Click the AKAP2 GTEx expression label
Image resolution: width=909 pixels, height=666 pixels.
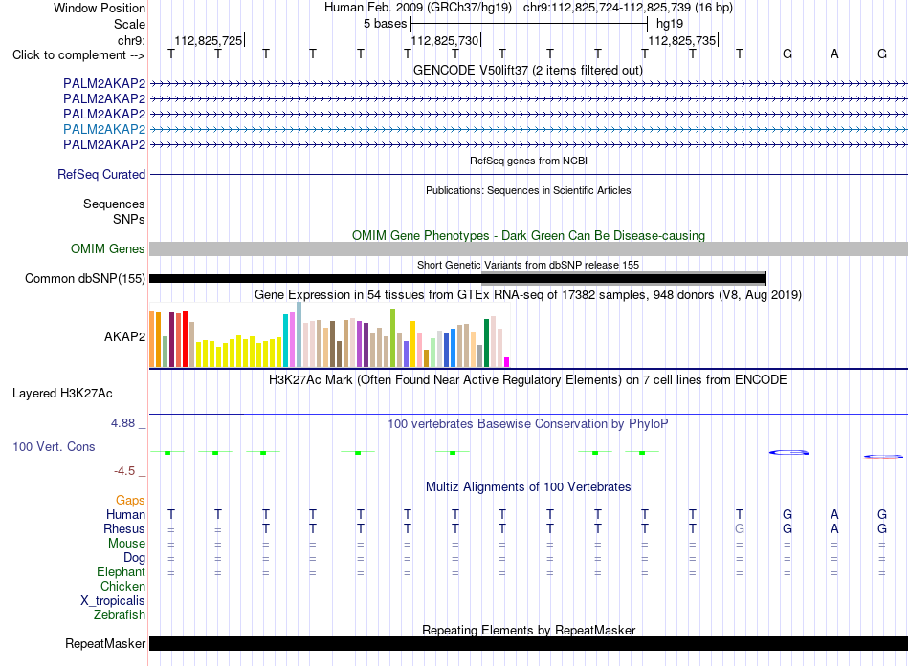pos(124,336)
